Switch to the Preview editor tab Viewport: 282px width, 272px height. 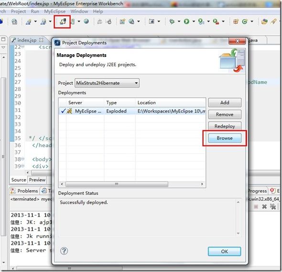[37, 180]
